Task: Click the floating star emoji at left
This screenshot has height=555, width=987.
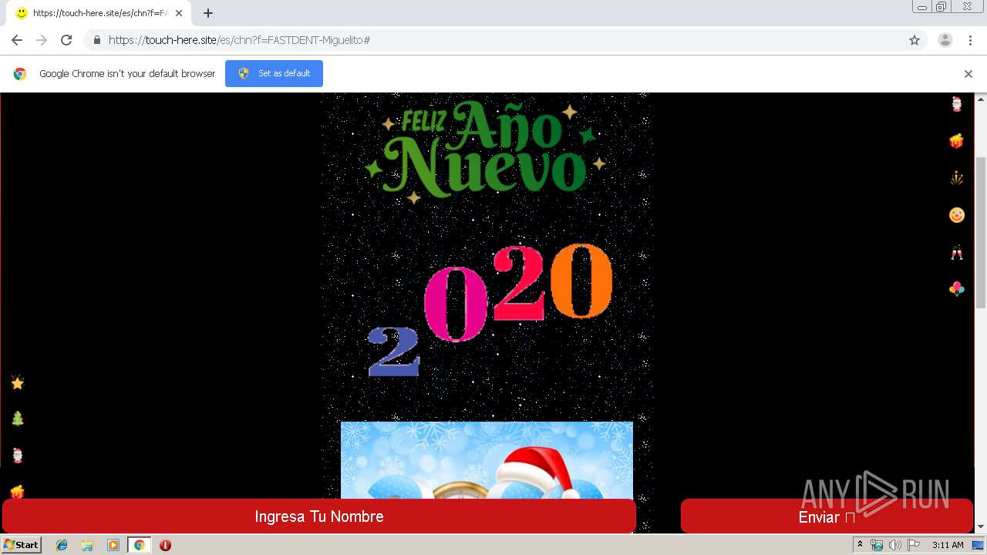Action: 17,382
